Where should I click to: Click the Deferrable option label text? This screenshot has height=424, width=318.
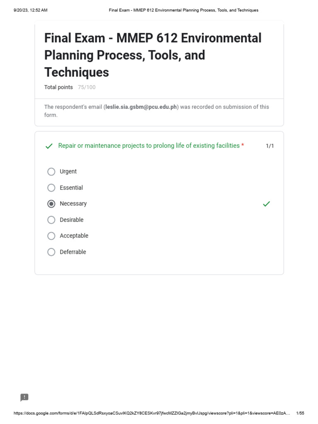click(73, 252)
